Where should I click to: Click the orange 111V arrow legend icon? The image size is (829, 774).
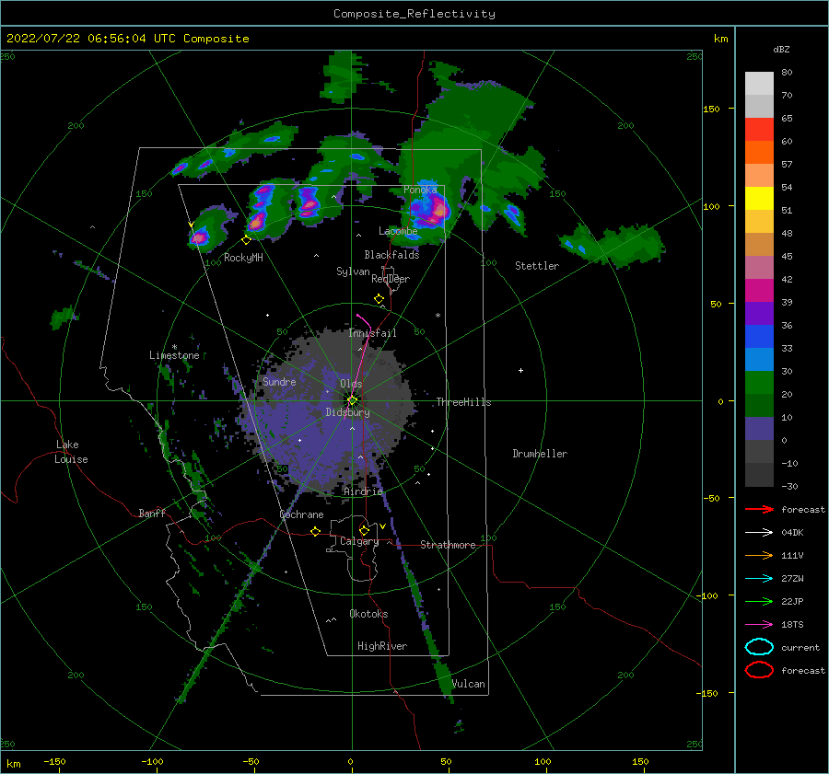tap(759, 555)
